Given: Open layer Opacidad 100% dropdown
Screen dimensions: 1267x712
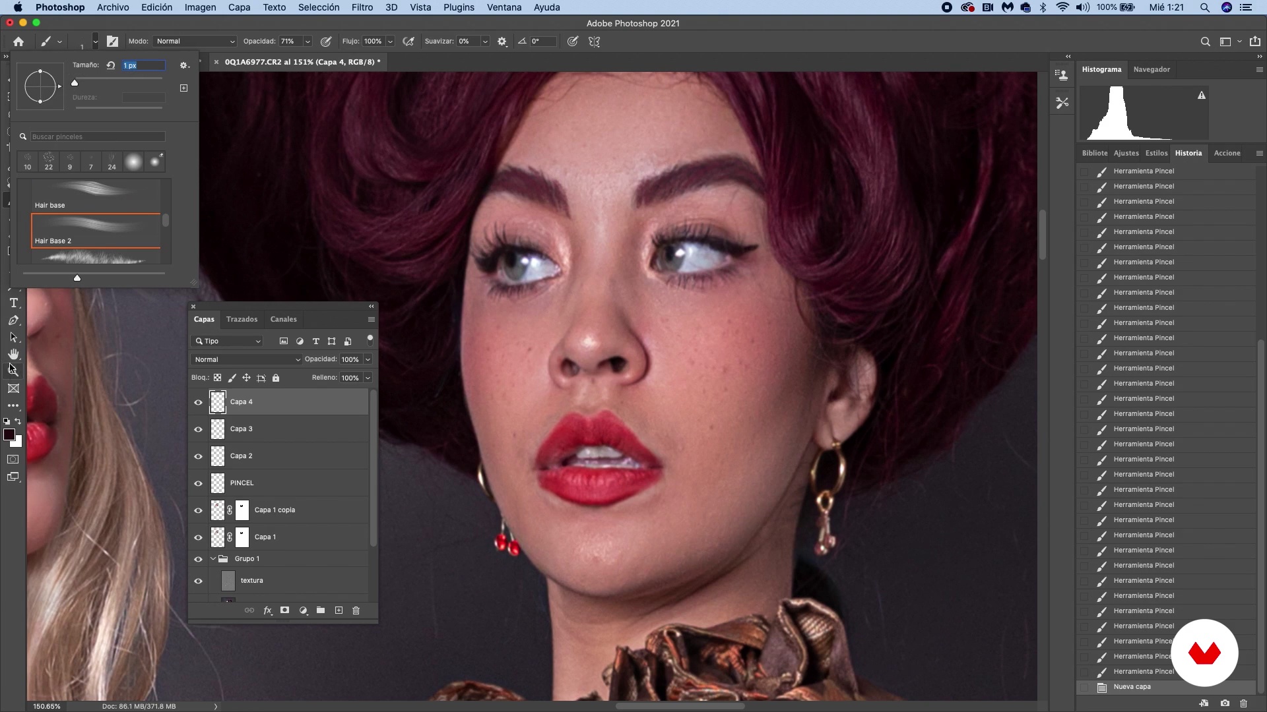Looking at the screenshot, I should (x=368, y=360).
